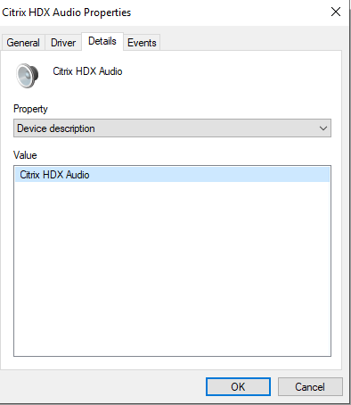Click empty area inside the Value list box
351x405 pixels.
pyautogui.click(x=172, y=268)
